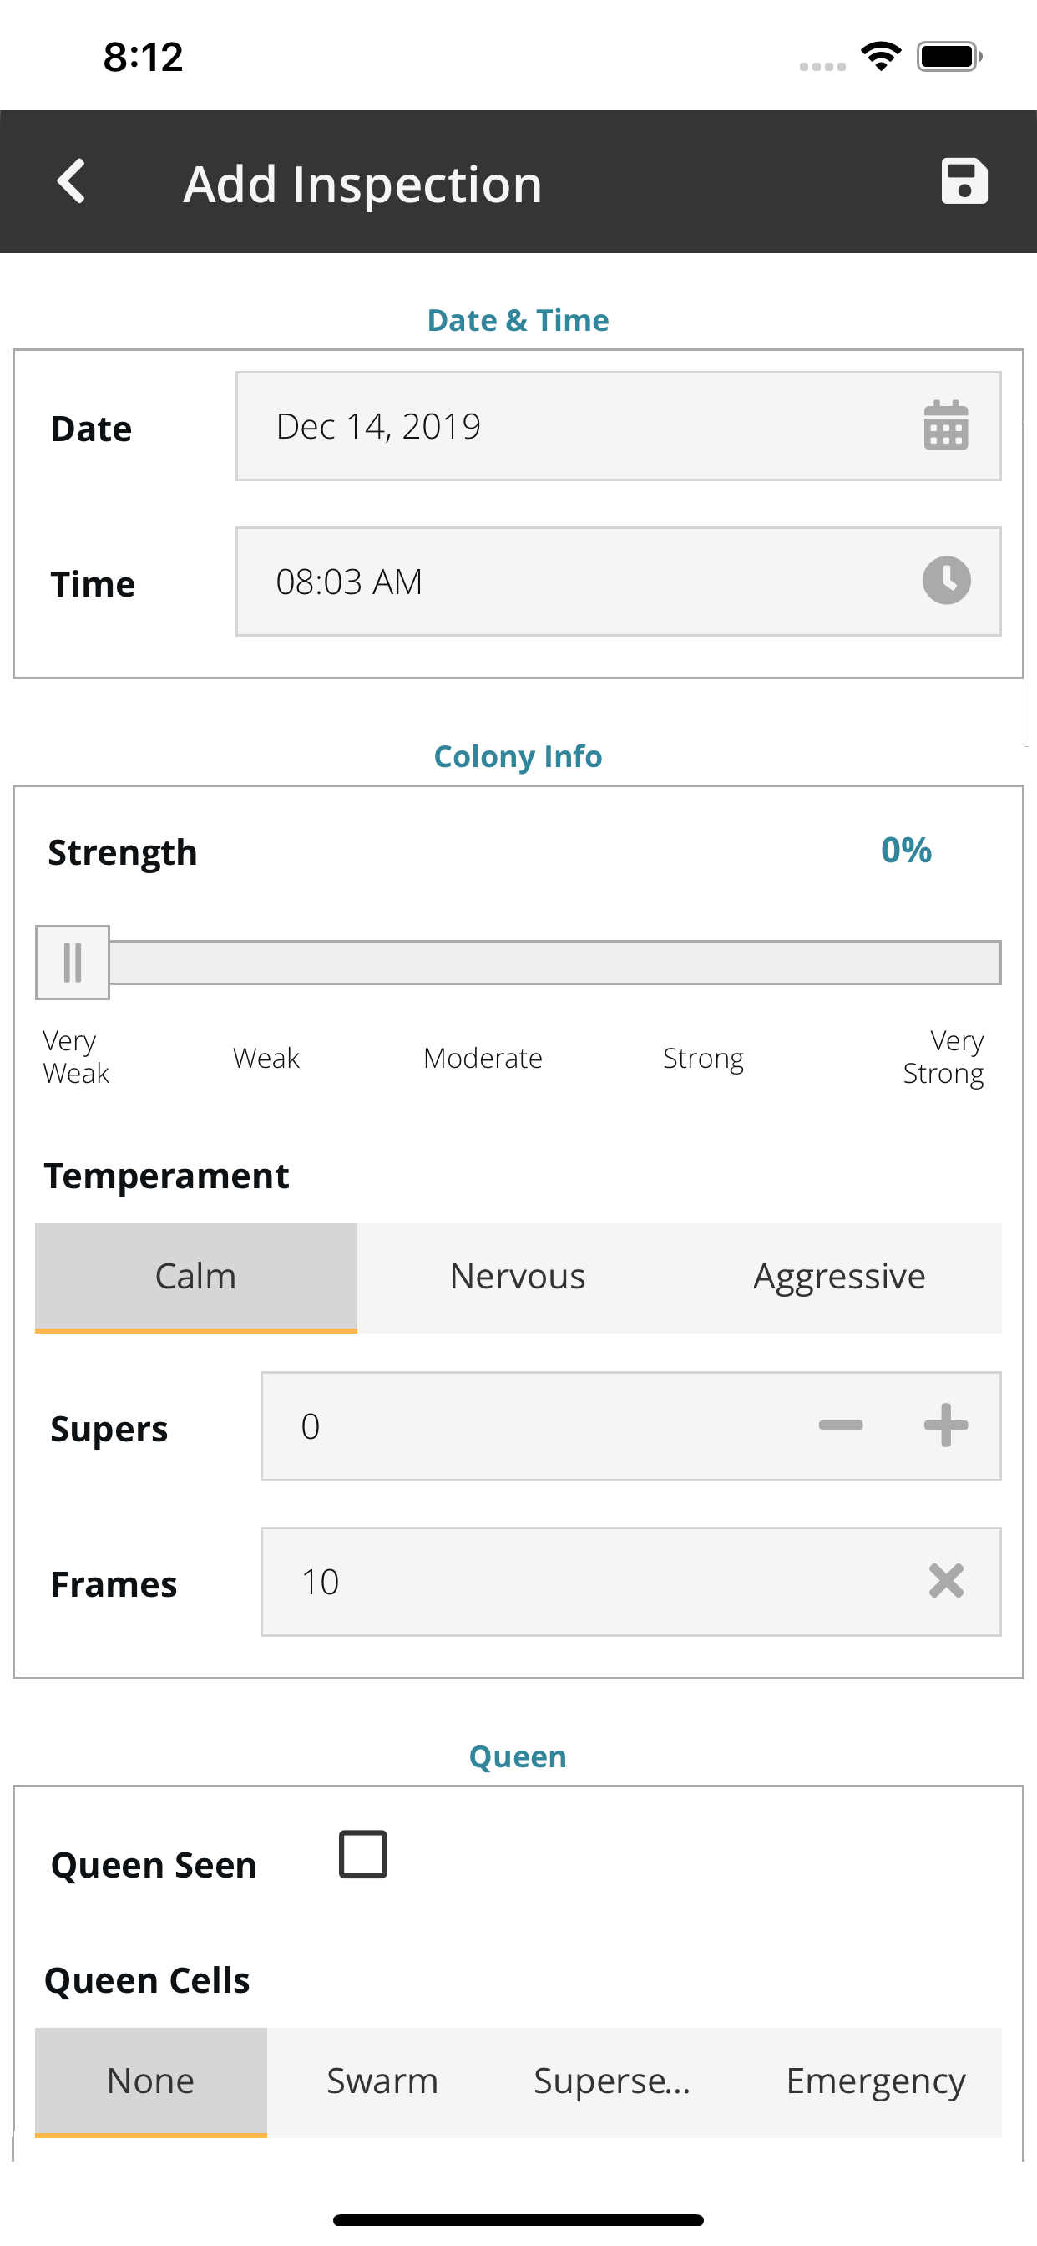This screenshot has height=2246, width=1037.
Task: Check the Queen Seen checkbox
Action: tap(362, 1853)
